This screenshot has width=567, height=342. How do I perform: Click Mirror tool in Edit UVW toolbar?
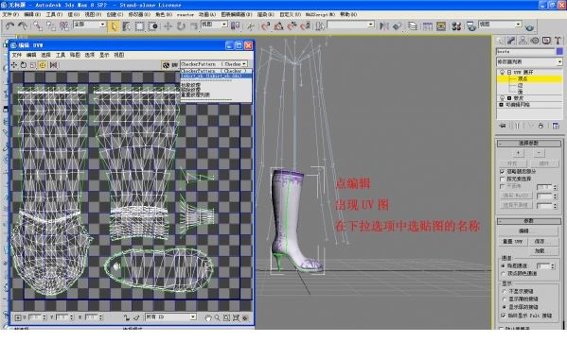pyautogui.click(x=54, y=65)
